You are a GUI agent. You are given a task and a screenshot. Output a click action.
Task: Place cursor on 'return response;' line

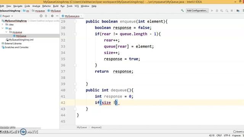(114, 72)
